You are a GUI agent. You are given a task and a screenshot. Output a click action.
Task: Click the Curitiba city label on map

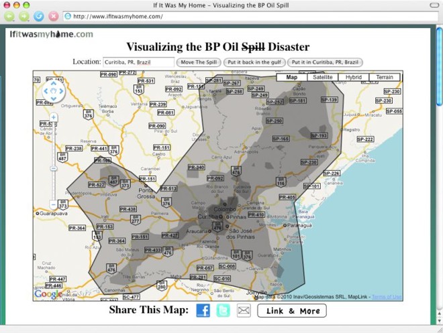click(207, 216)
